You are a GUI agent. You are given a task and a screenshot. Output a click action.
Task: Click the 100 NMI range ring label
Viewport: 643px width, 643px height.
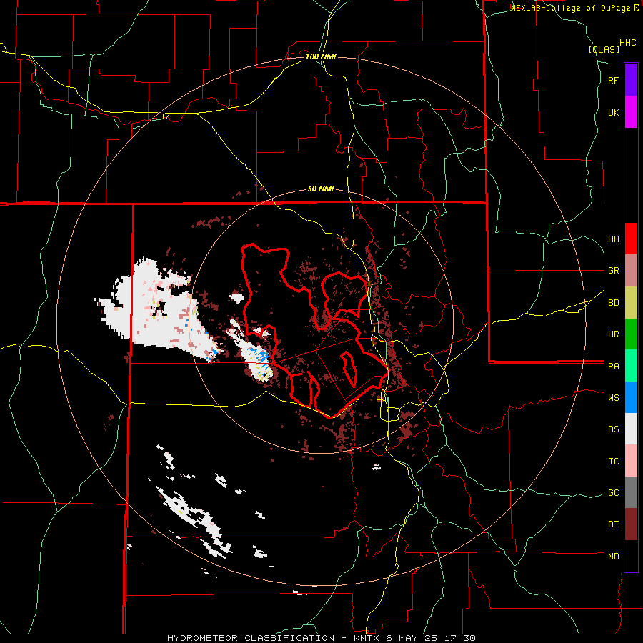(321, 56)
